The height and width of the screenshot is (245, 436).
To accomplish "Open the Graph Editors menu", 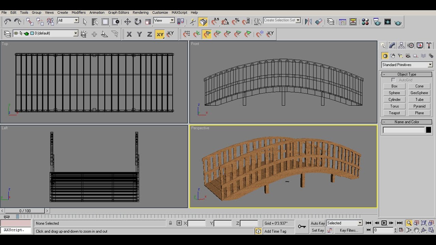I will point(119,13).
